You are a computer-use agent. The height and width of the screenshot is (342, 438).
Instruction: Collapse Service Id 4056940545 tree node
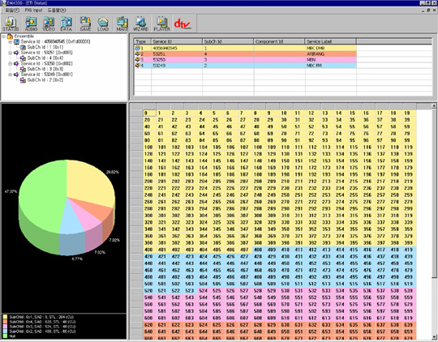coord(11,42)
